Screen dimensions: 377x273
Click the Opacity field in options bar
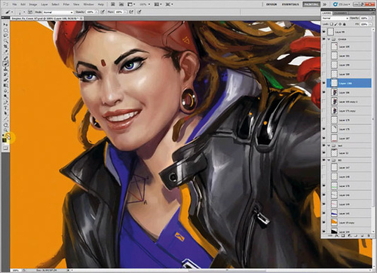(90, 12)
